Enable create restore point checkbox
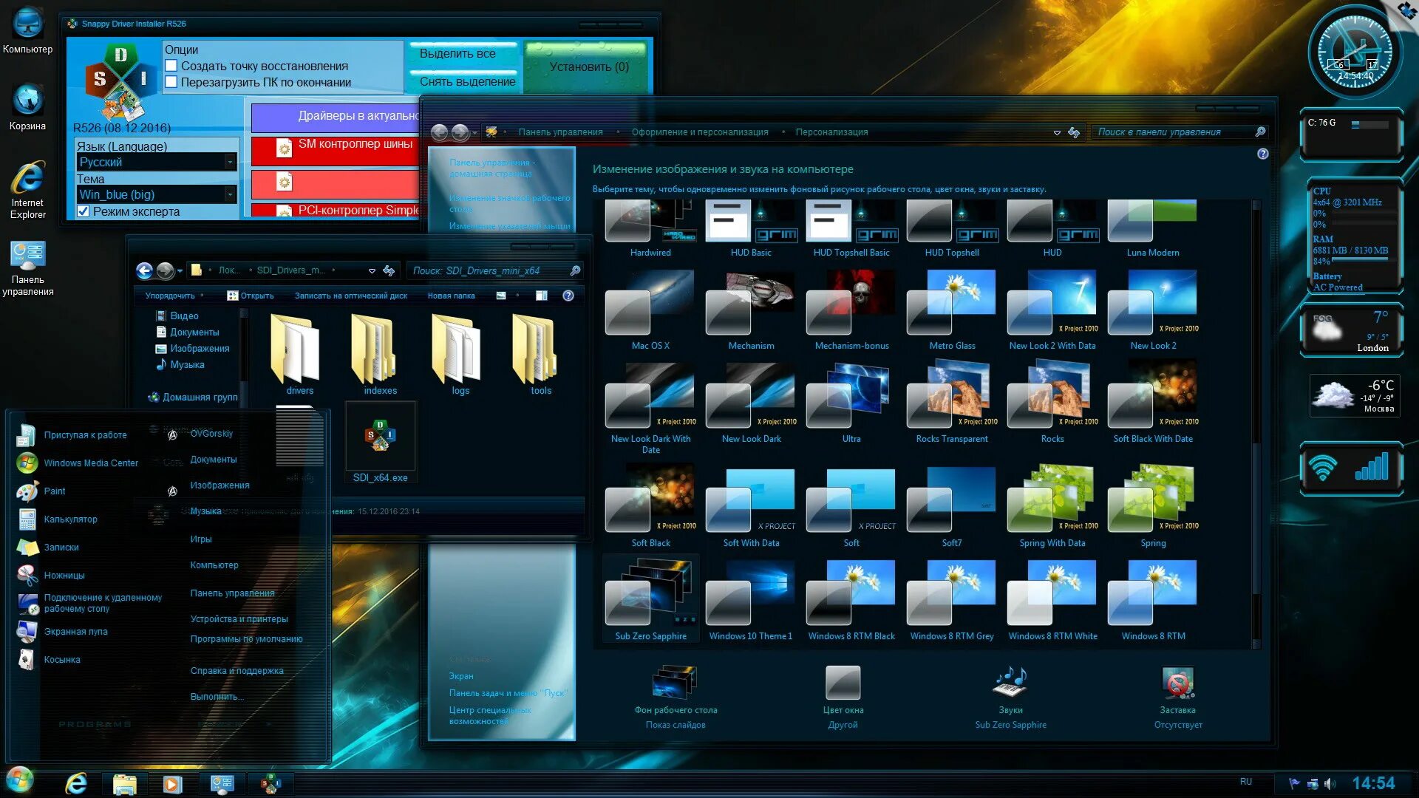Image resolution: width=1419 pixels, height=798 pixels. pos(171,66)
